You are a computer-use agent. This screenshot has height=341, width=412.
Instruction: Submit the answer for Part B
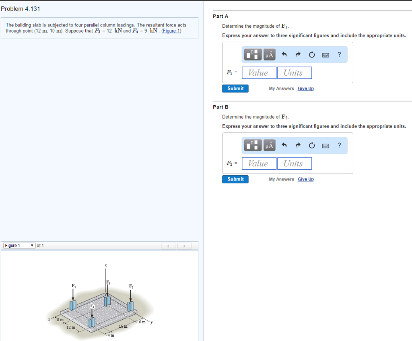point(235,179)
